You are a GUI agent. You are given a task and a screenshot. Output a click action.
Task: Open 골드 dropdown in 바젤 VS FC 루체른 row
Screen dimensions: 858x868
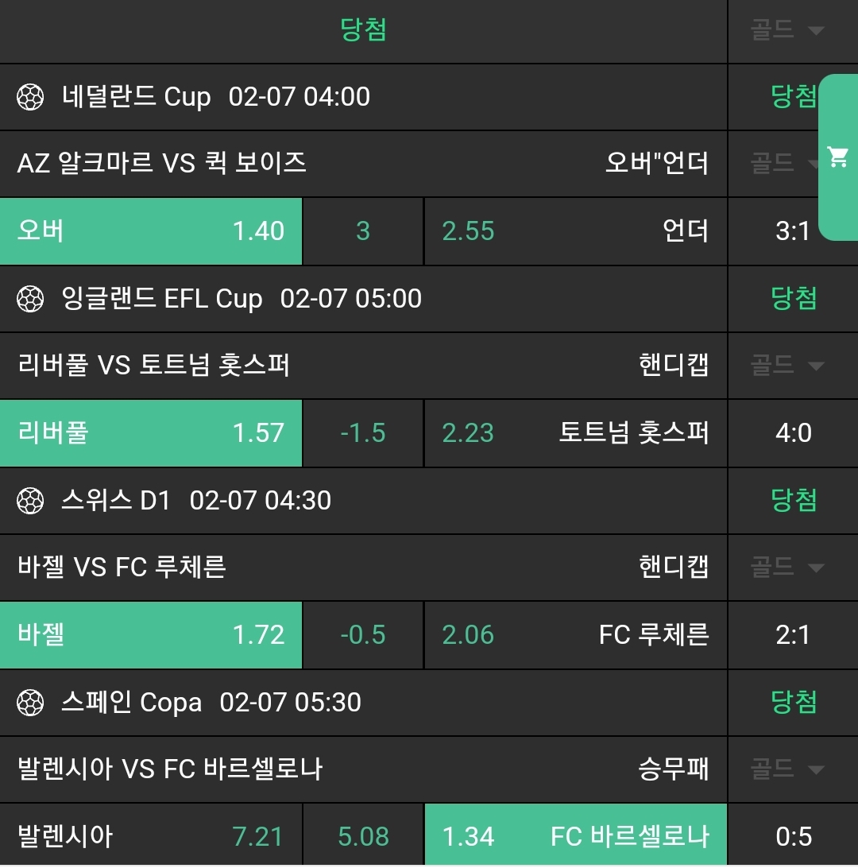click(x=786, y=568)
